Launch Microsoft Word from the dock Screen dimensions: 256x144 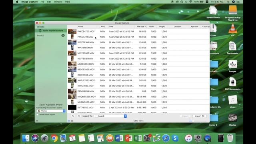119,138
